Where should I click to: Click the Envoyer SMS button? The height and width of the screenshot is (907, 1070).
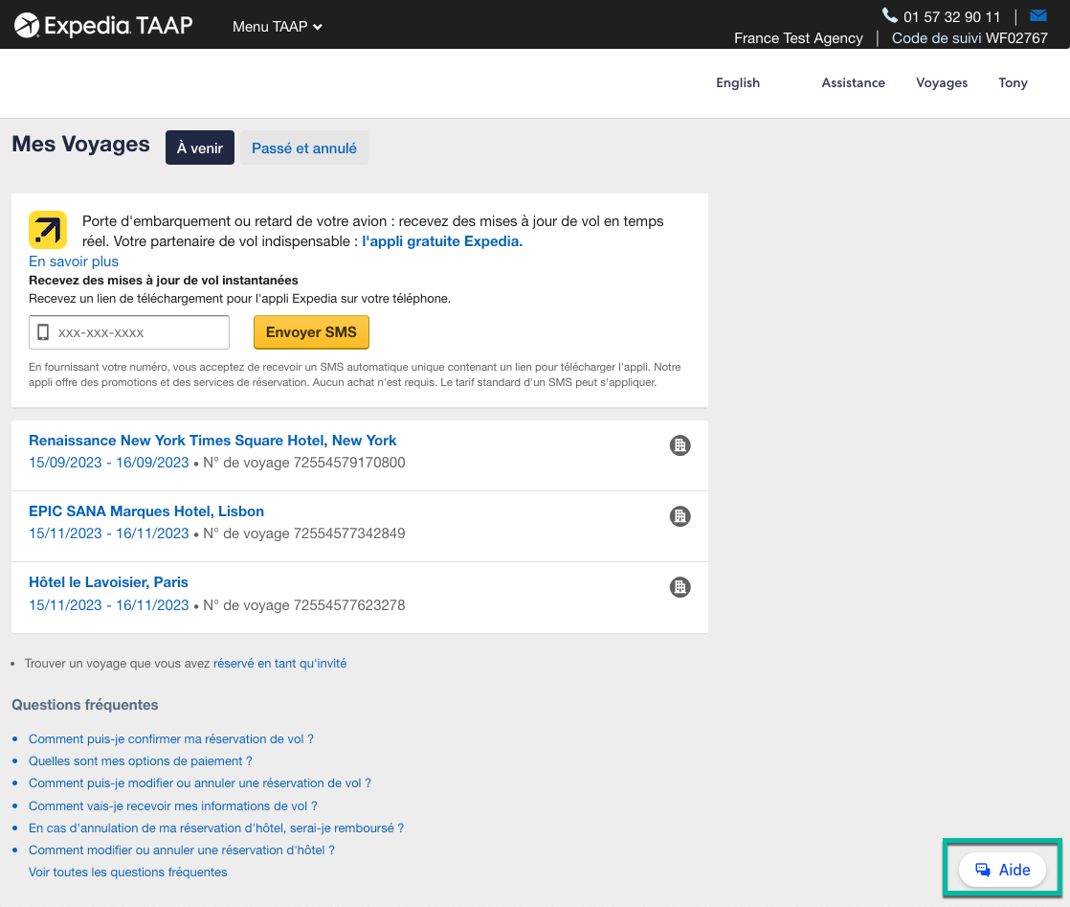(311, 332)
